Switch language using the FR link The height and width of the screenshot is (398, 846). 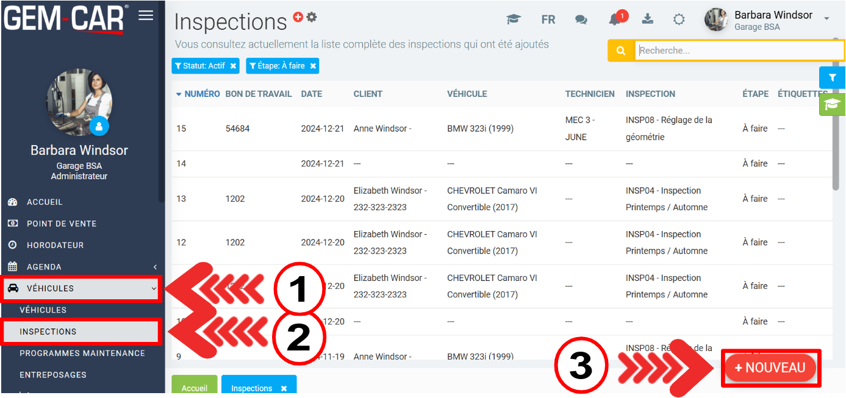tap(548, 20)
